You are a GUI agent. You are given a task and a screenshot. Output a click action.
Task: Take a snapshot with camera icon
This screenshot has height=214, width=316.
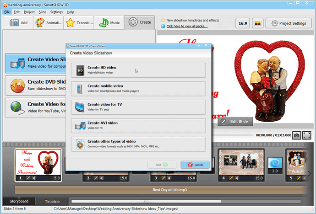[297, 135]
